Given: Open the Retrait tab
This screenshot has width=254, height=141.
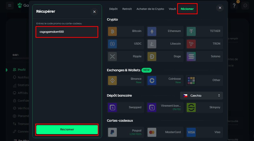Looking at the screenshot, I should point(127,9).
